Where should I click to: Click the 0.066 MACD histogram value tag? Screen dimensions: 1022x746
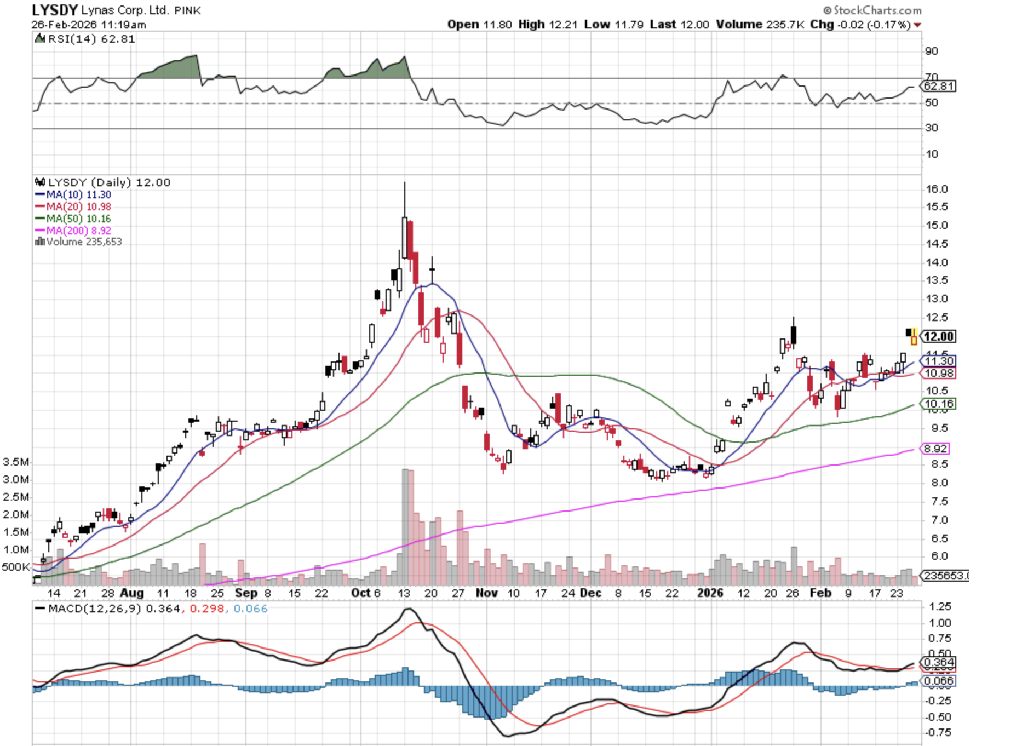(939, 681)
